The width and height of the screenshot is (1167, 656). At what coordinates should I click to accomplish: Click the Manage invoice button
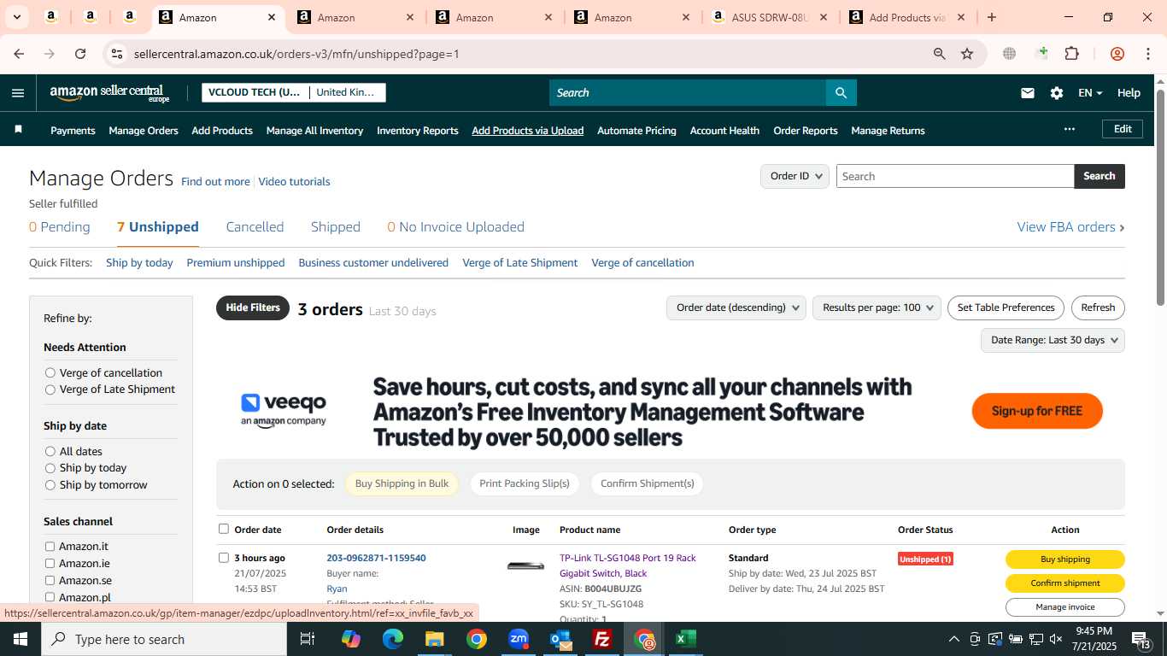(x=1064, y=607)
